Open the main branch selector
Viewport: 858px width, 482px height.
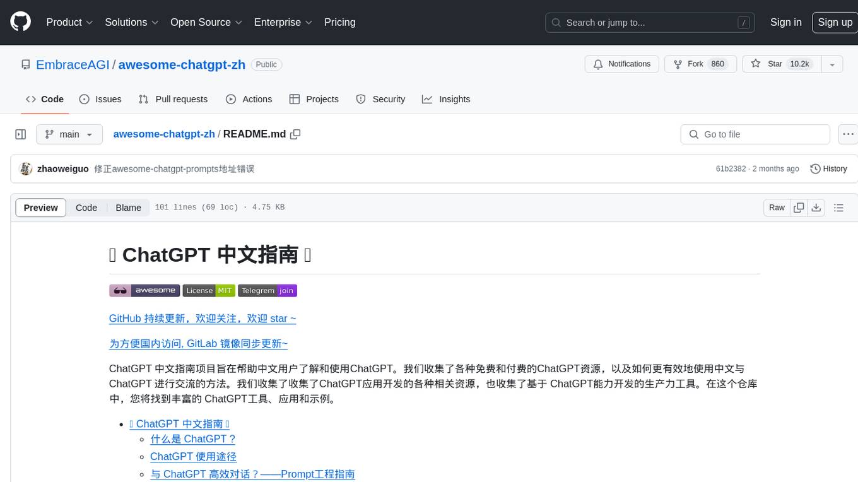point(69,134)
